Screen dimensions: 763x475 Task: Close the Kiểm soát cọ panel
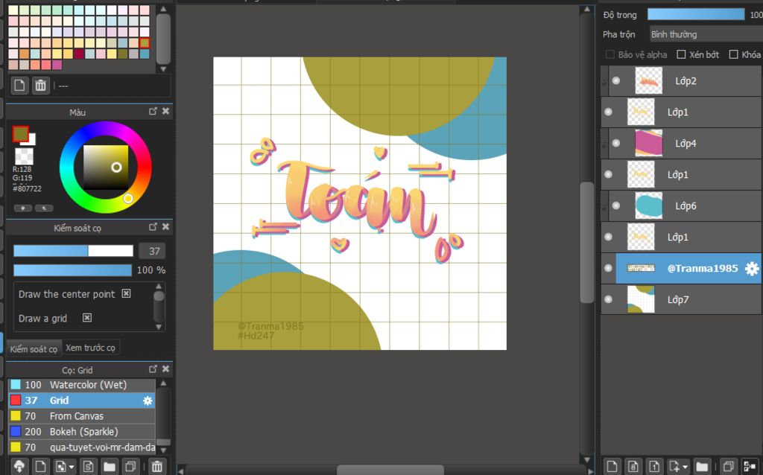(x=165, y=227)
